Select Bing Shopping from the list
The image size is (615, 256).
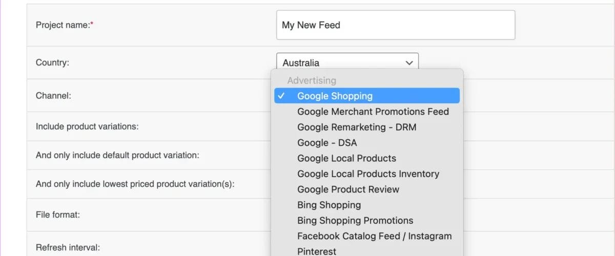[329, 205]
